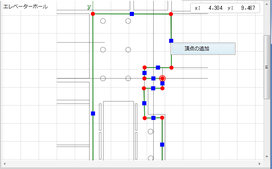Select red vertex at right end below context menu
Screen dimensions: 272x169
point(171,68)
